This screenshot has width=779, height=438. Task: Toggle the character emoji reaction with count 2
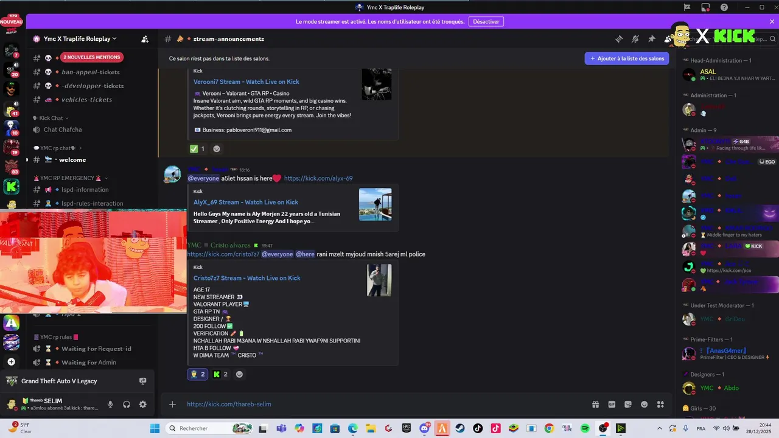point(197,374)
